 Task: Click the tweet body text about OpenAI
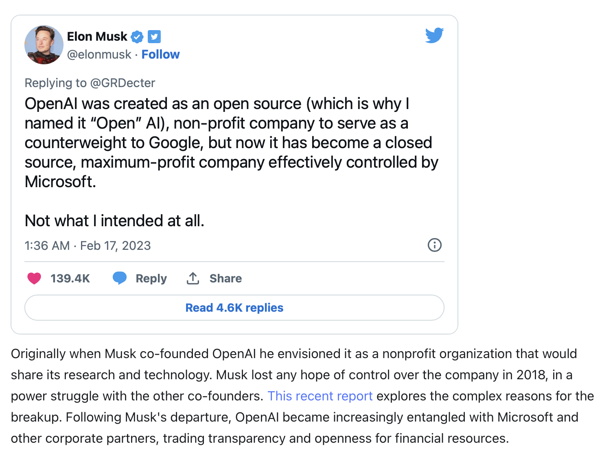231,143
